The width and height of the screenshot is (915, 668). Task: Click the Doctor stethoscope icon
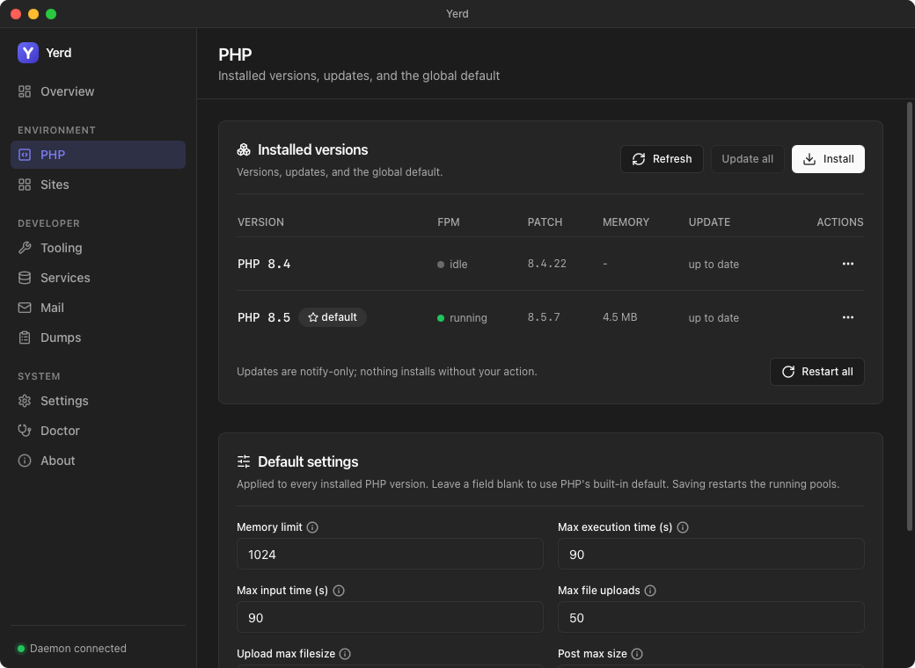25,431
